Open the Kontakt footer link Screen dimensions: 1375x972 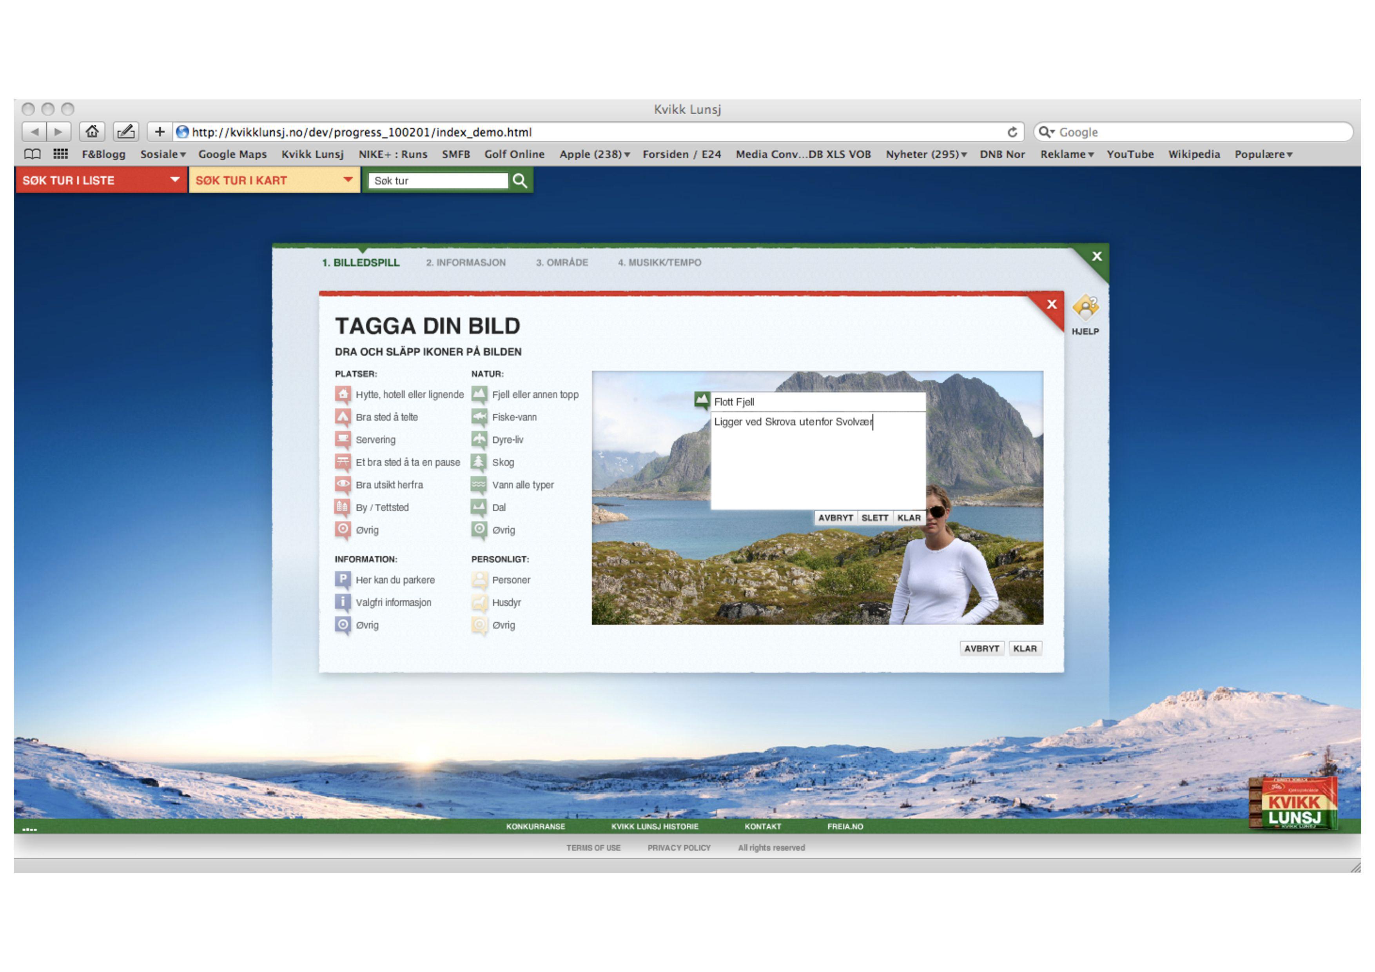point(762,827)
